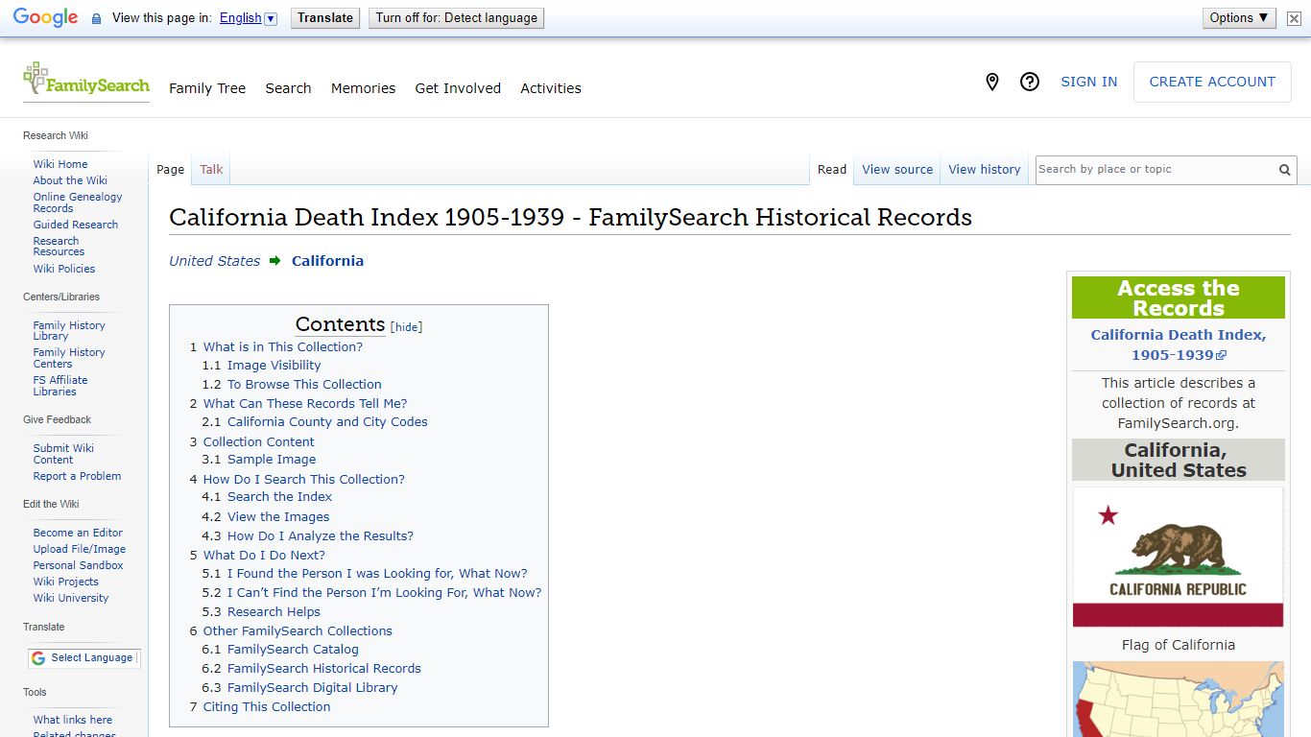Click Upload File/Image
Viewport: 1311px width, 737px height.
(80, 549)
